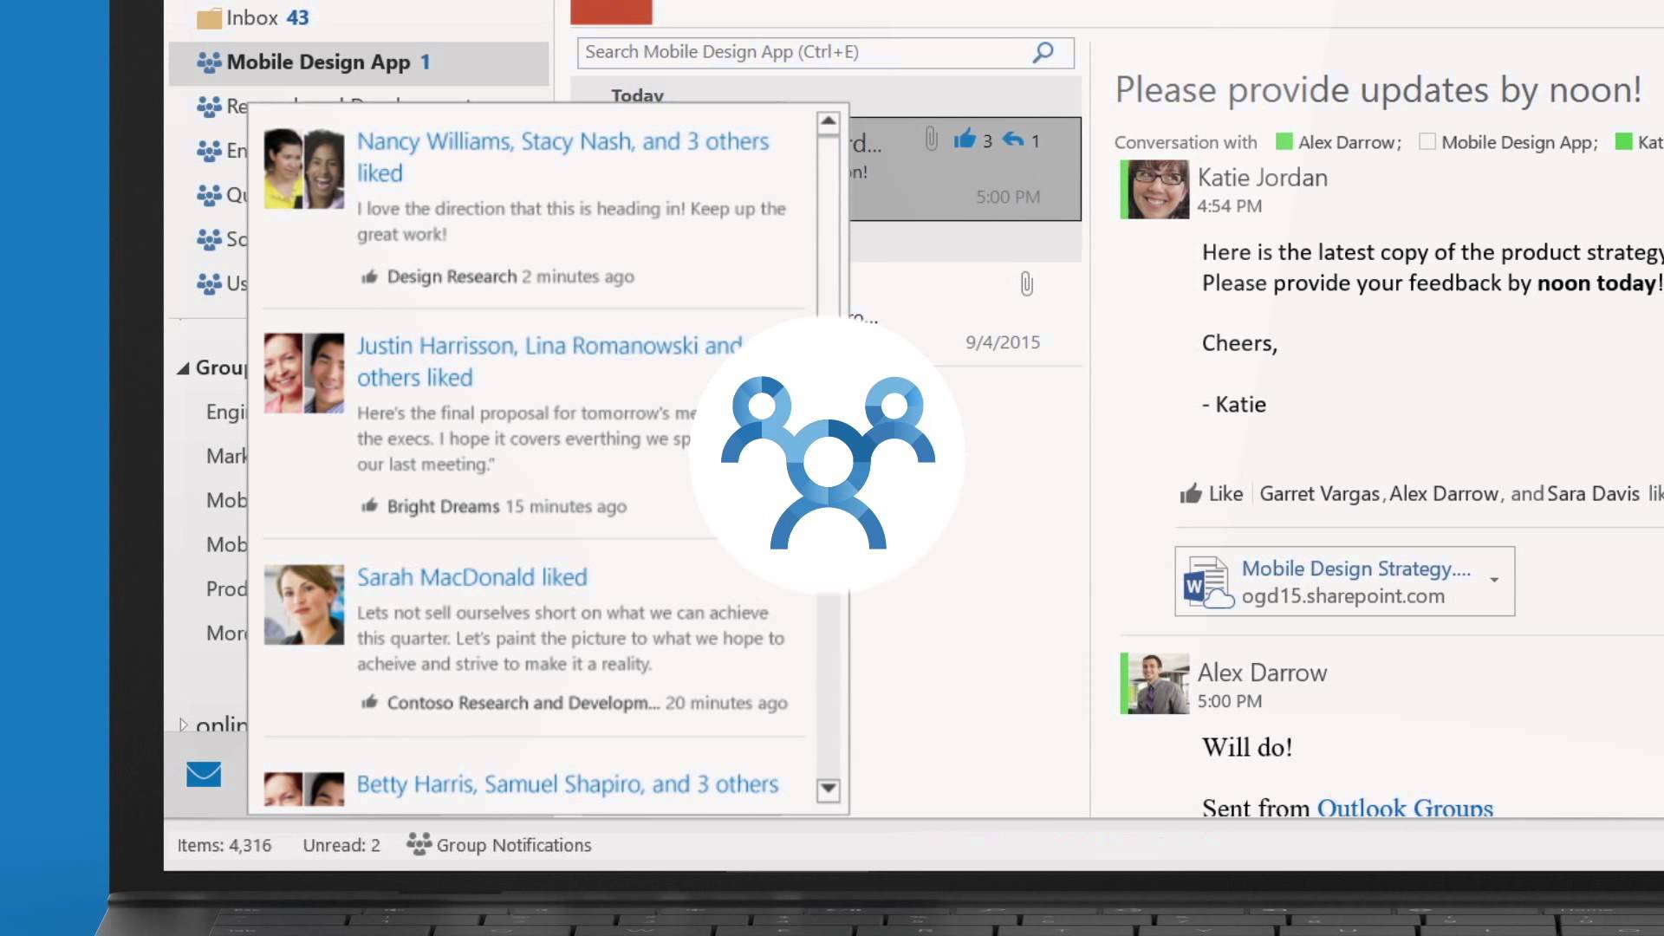1664x936 pixels.
Task: Click the paperclip icon on 9/4/2015 message
Action: (x=1026, y=284)
